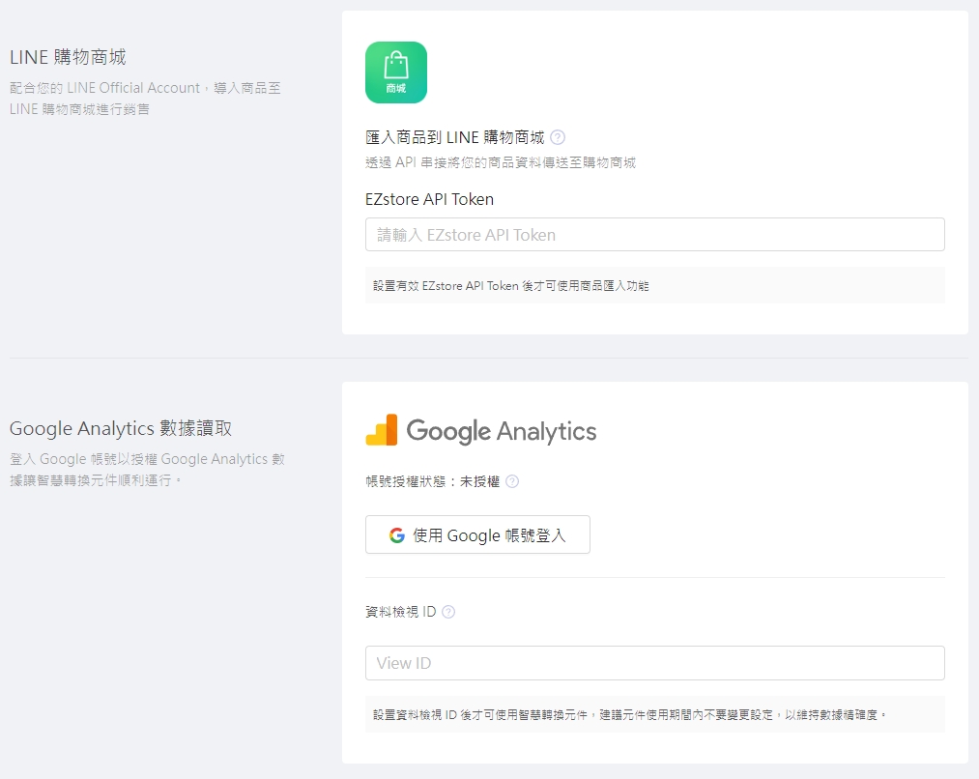This screenshot has width=979, height=779.
Task: Click the green LINE shopping mall icon
Action: [396, 72]
